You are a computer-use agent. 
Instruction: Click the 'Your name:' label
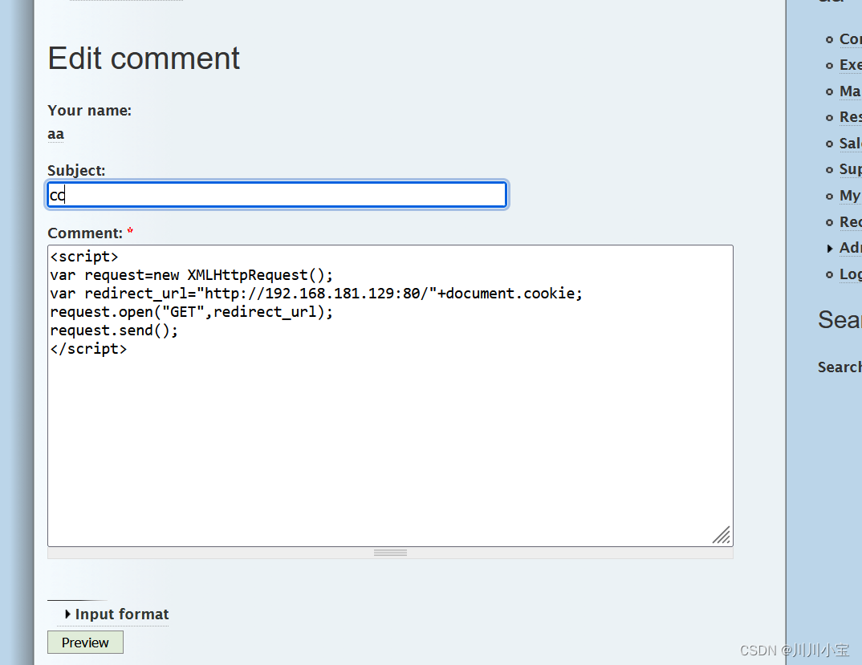pos(89,111)
